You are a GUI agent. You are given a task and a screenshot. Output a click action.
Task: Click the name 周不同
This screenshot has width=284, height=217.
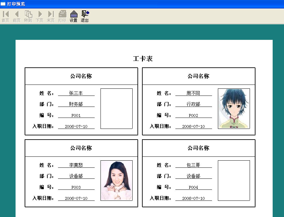coord(193,93)
